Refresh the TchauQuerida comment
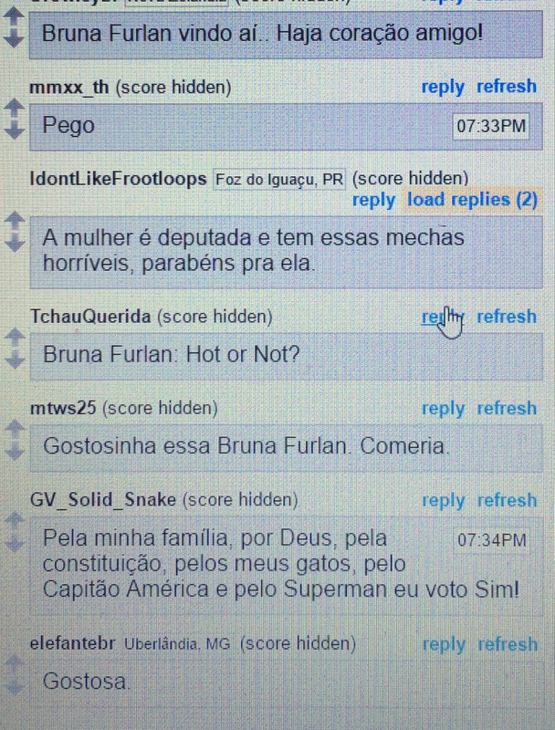Viewport: 555px width, 730px height. point(506,317)
